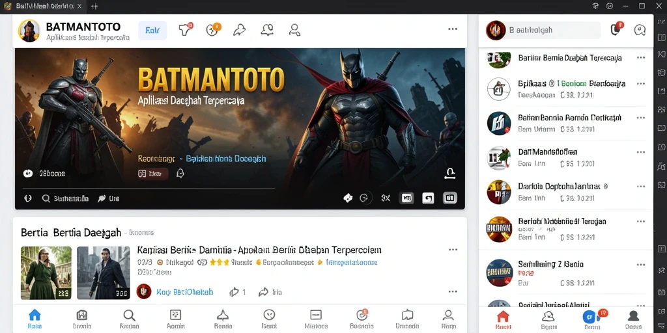This screenshot has width=667, height=333.
Task: Go to Home tab in bottom navigation
Action: pos(35,319)
